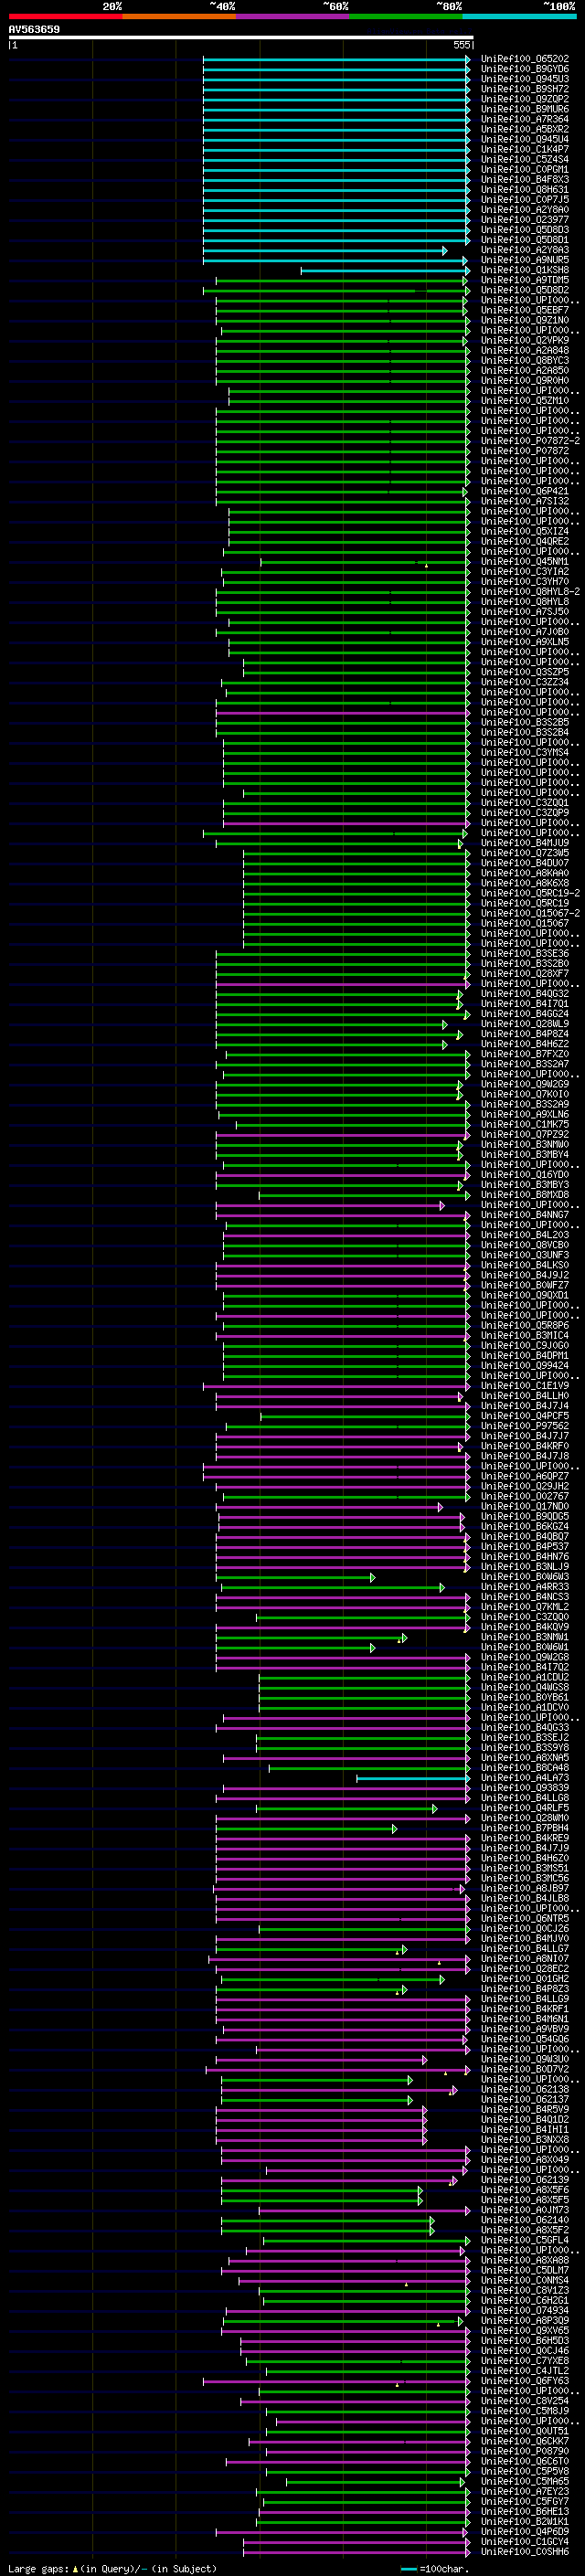Select hit UniRef100_A2Y8A3
The height and width of the screenshot is (2576, 585).
(525, 250)
